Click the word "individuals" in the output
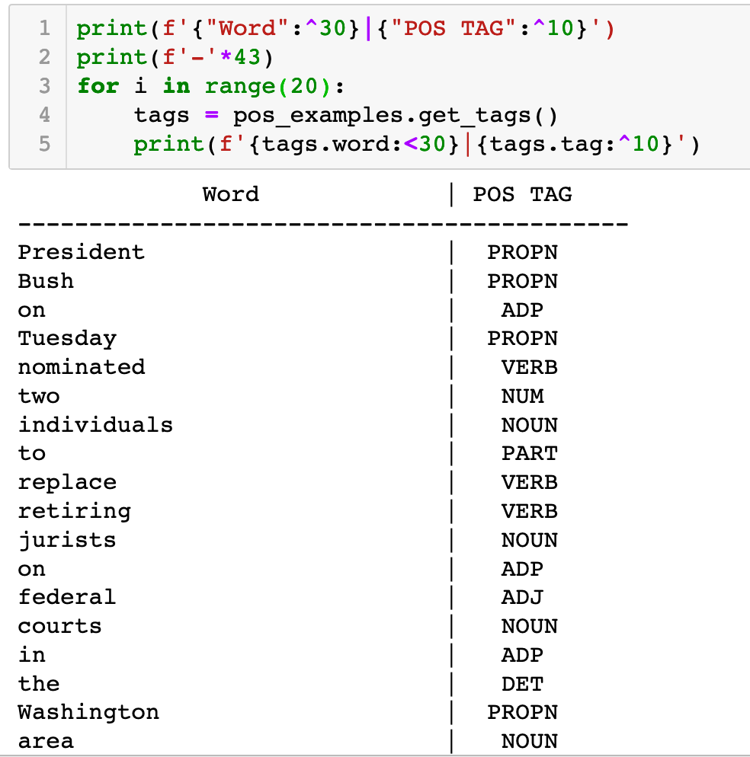This screenshot has width=750, height=757. click(95, 425)
